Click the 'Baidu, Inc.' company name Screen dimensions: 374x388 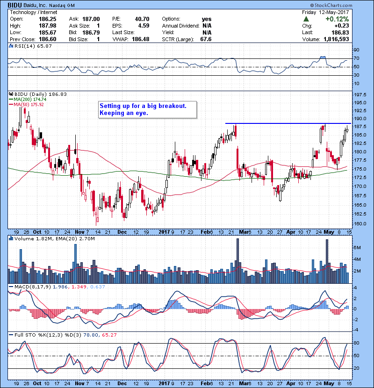point(35,6)
